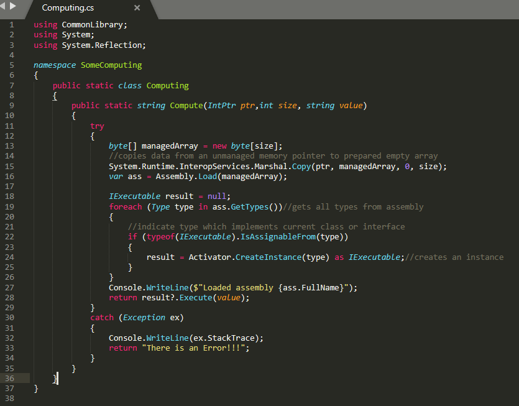Click System.Reflection on line 3
Viewport: 519px width, 406px height.
101,45
